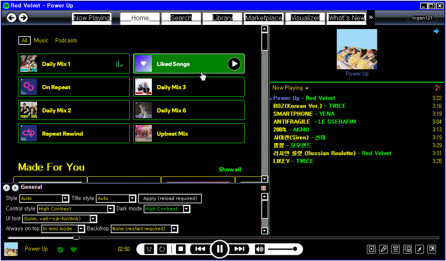446x261 pixels.
Task: Go to the next settings page arrow
Action: (x=15, y=188)
